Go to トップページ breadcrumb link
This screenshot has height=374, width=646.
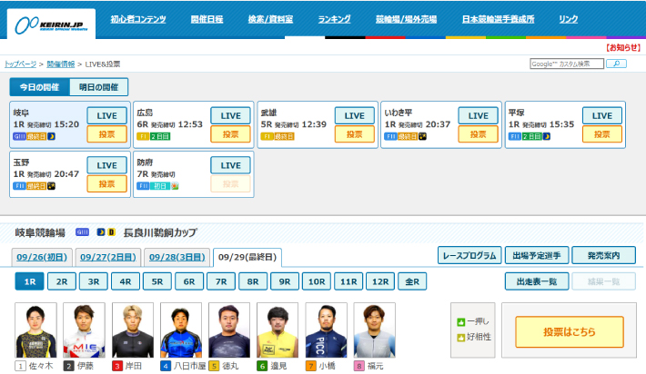point(21,64)
